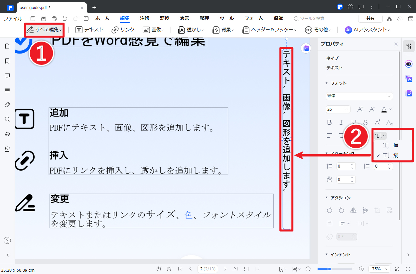Open the font size 26 dropdown

338,109
